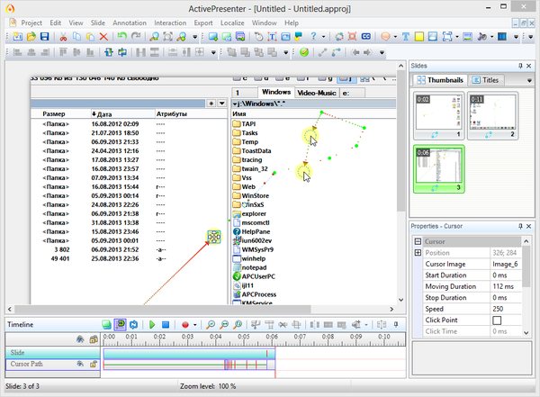Collapse the Cursor property group
Image resolution: width=540 pixels, height=397 pixels.
tap(417, 242)
